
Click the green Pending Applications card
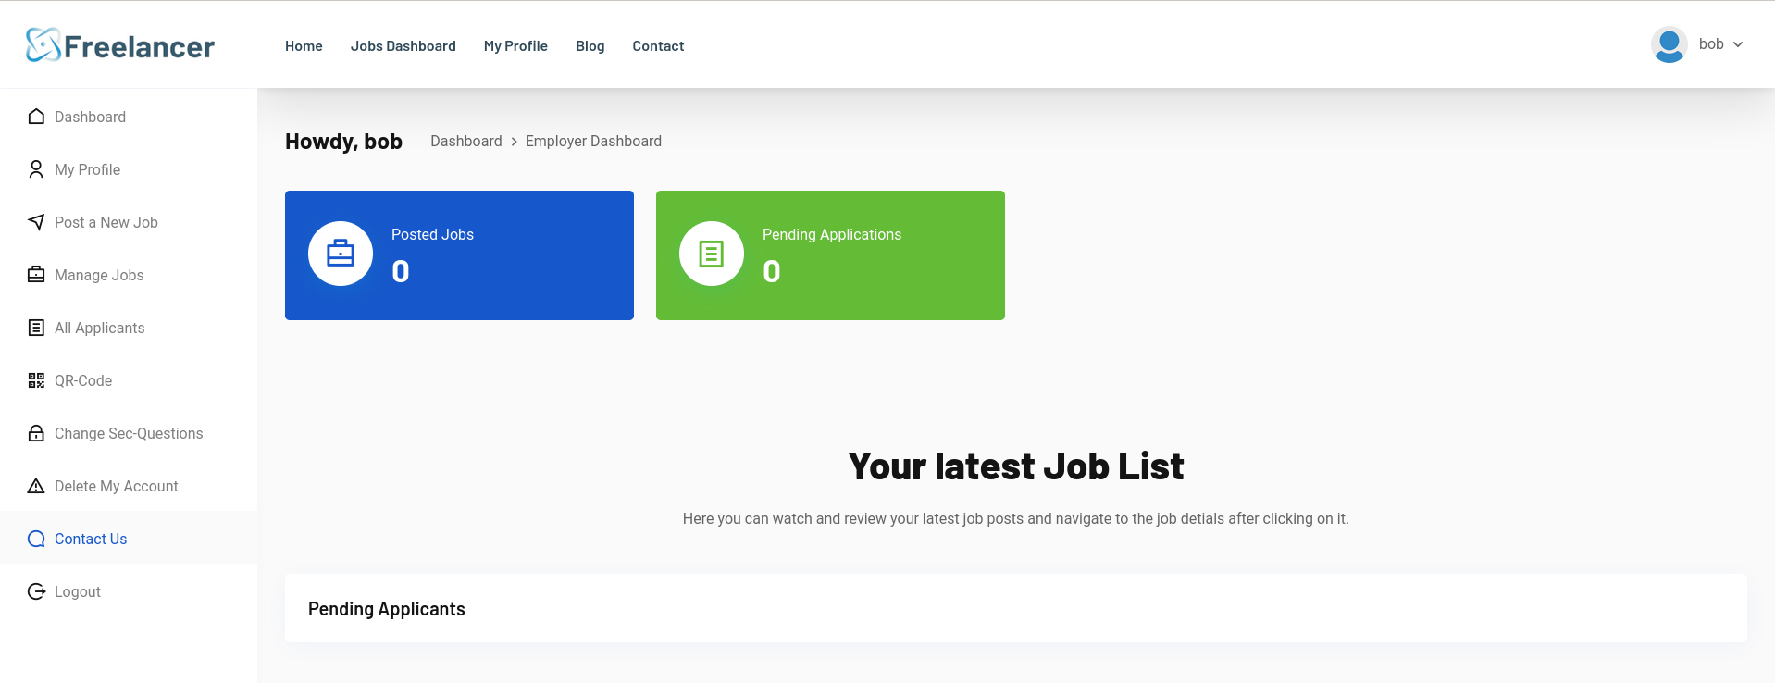pos(830,255)
